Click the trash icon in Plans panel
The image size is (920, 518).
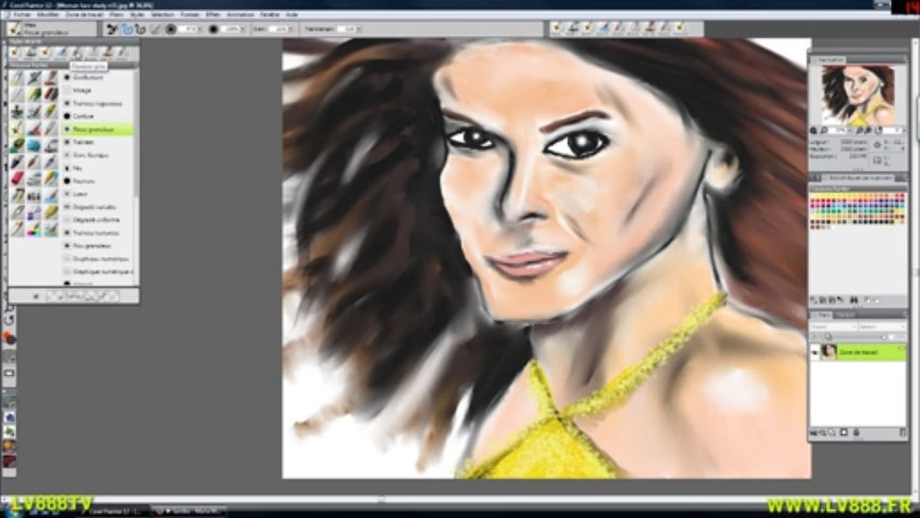(903, 432)
